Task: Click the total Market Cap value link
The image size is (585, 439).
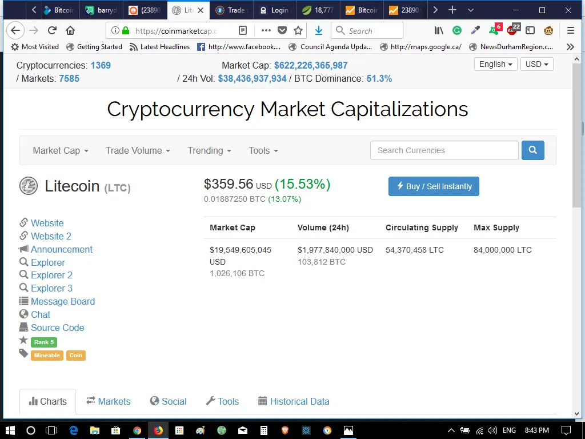Action: [x=311, y=65]
